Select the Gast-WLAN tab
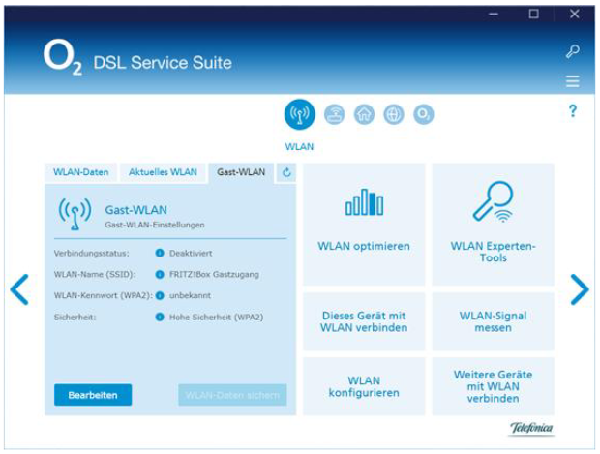600x454 pixels. click(x=241, y=172)
